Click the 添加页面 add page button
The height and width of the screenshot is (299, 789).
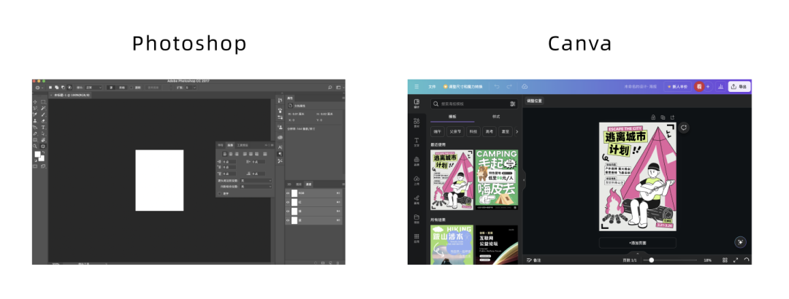tap(638, 243)
